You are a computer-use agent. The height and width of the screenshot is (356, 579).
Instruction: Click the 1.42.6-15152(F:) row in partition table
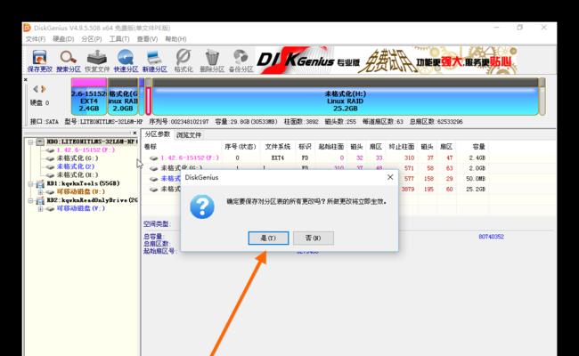tap(315, 158)
